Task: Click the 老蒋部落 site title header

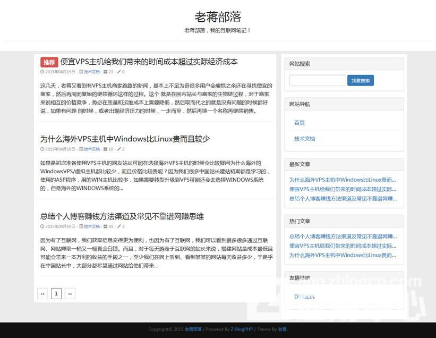Action: click(x=218, y=15)
